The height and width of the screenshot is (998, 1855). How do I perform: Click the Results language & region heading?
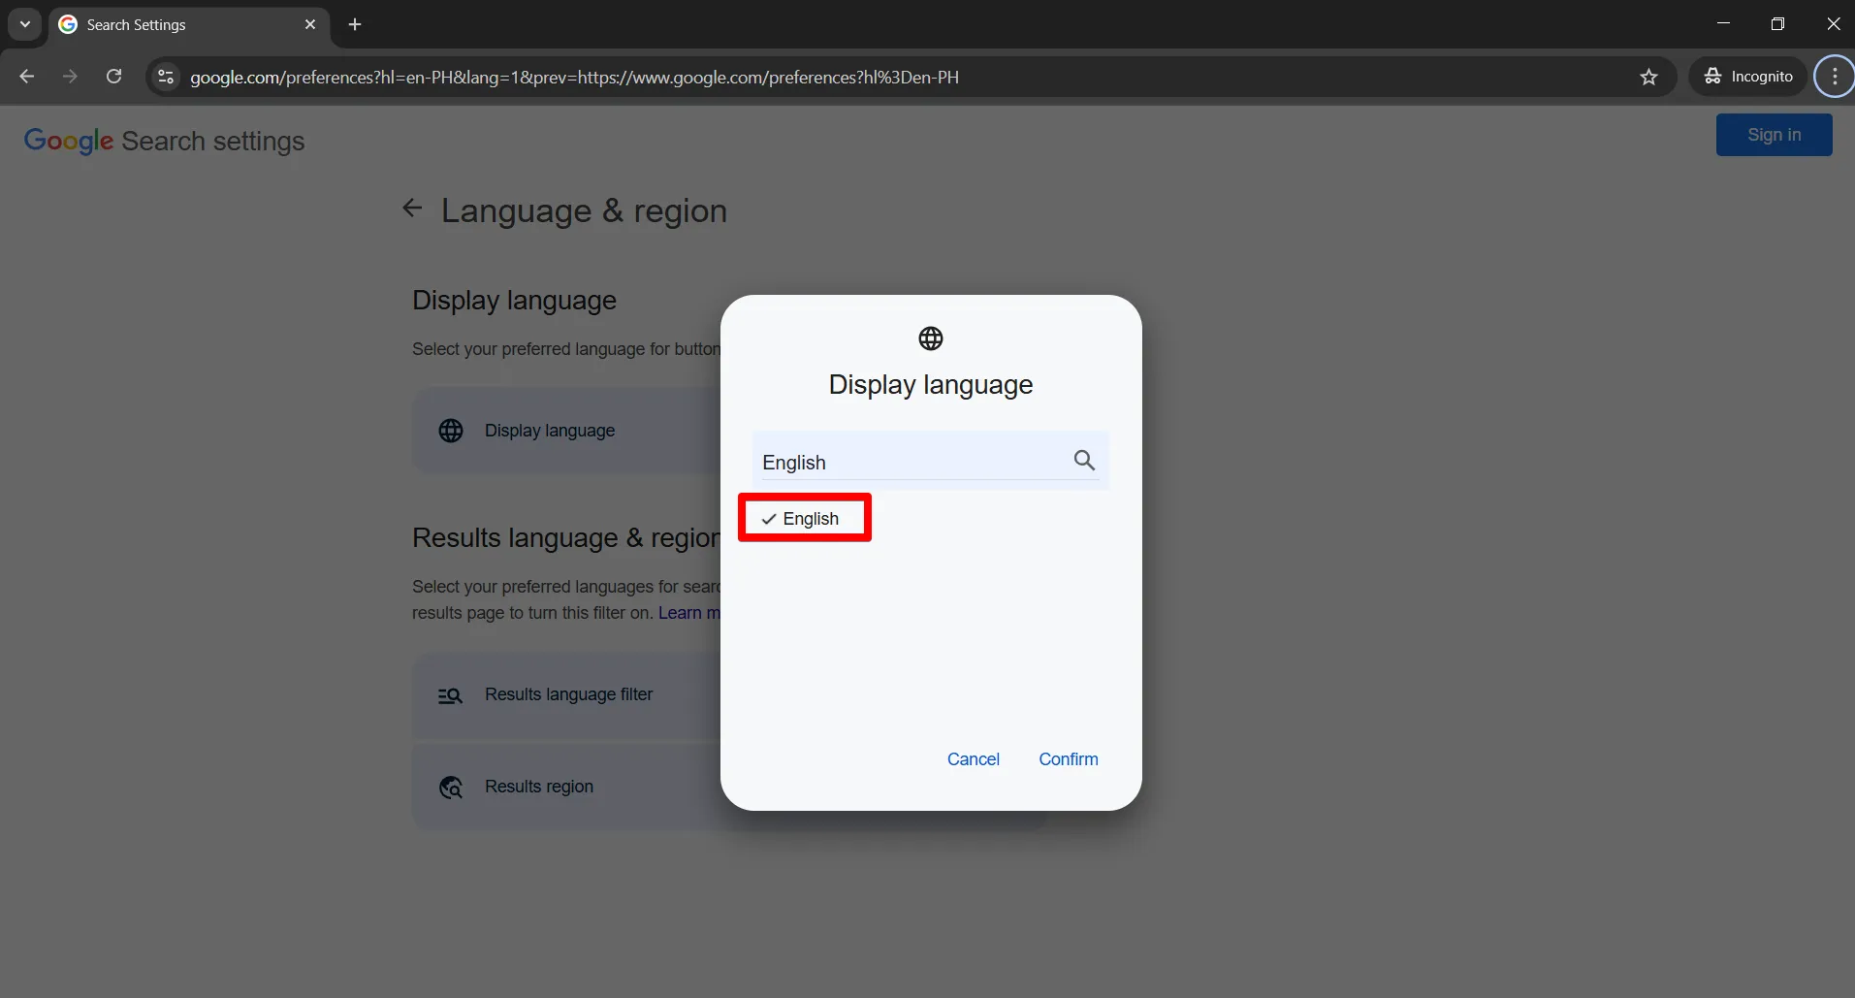pos(566,538)
